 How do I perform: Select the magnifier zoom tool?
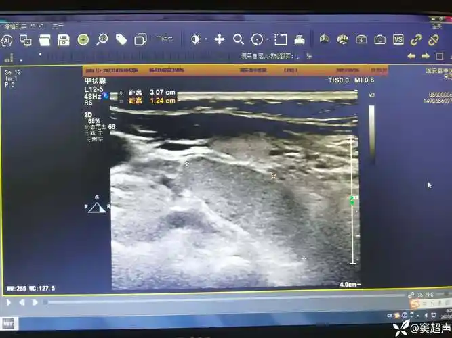click(x=238, y=39)
